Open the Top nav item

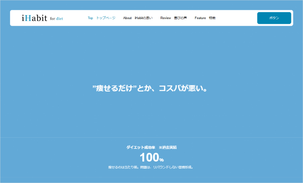coord(91,18)
